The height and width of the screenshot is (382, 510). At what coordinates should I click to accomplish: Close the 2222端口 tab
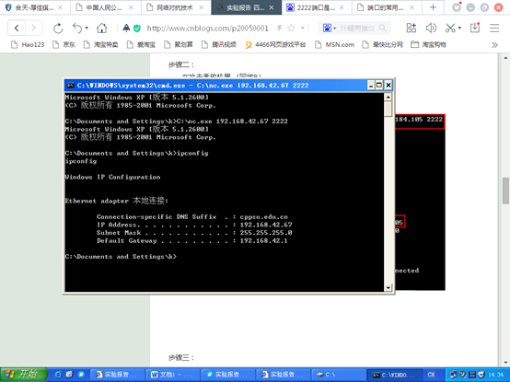pyautogui.click(x=342, y=7)
